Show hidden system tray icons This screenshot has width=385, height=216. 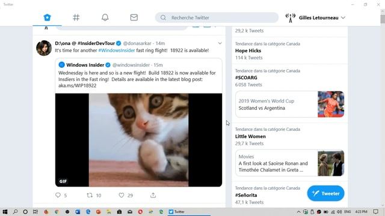(x=298, y=212)
